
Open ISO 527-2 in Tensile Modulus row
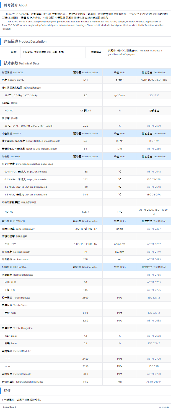(x=154, y=298)
